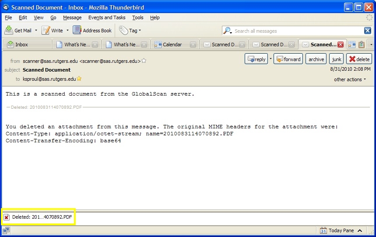Open the other actions dropdown
376x237 pixels.
tap(350, 79)
